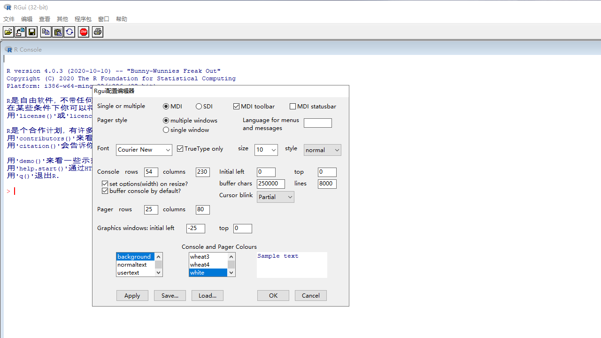The image size is (601, 338).
Task: Open the 帮助 menu
Action: click(x=122, y=19)
